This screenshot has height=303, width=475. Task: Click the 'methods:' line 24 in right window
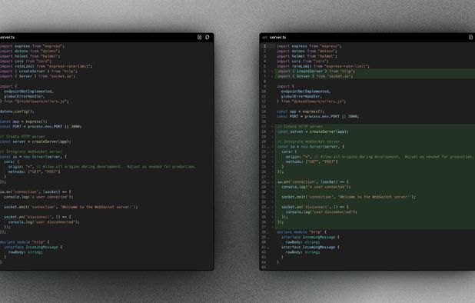[x=312, y=161]
